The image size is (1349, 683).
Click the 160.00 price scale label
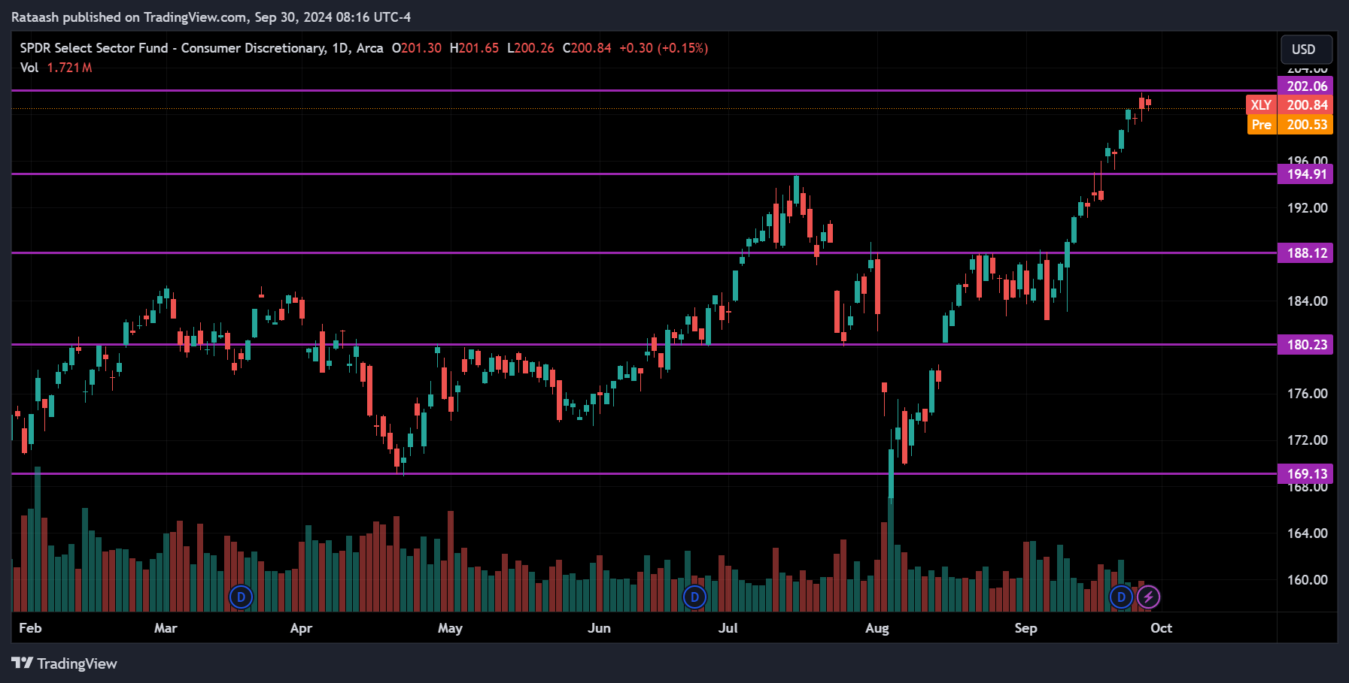pos(1307,580)
